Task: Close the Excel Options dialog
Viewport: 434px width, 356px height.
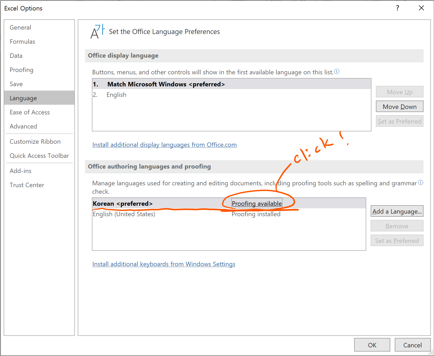Action: 421,8
